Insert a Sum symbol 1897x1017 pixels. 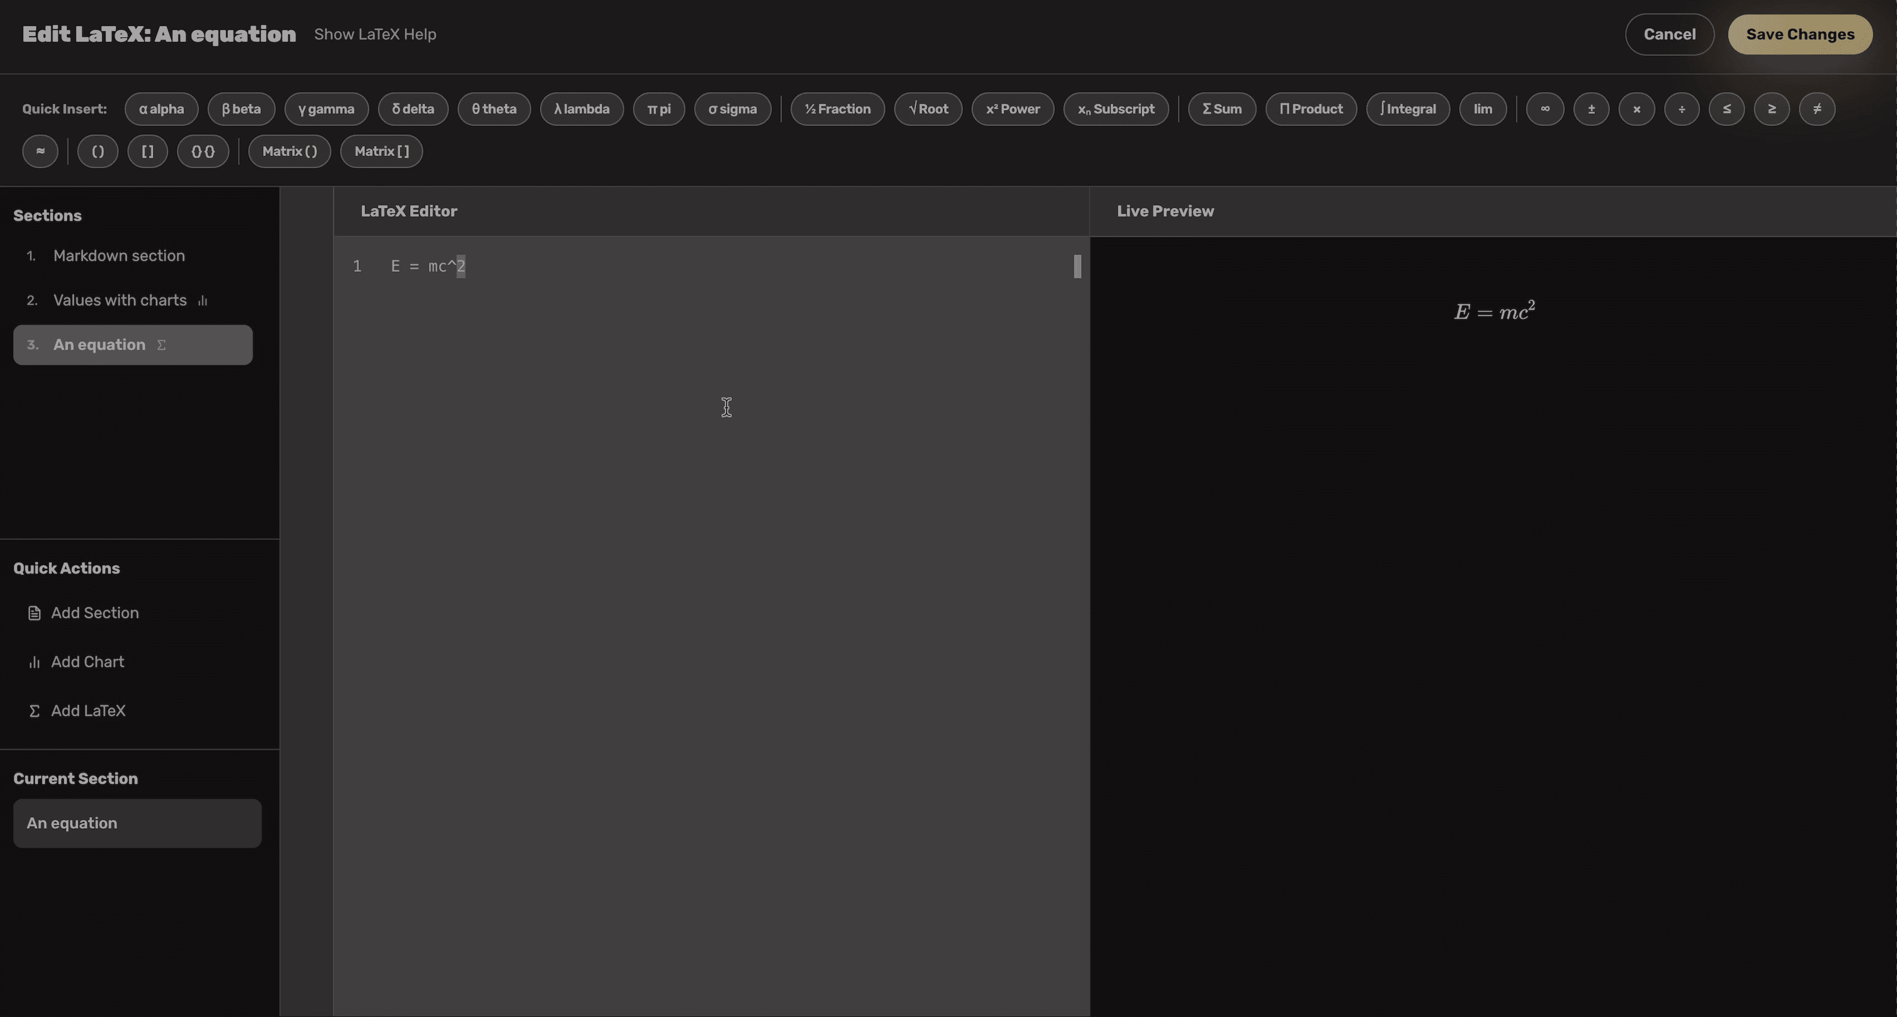click(x=1221, y=109)
